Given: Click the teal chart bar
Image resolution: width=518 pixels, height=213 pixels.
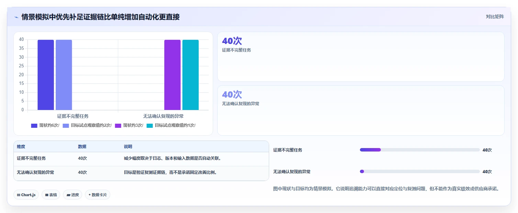Looking at the screenshot, I should pos(190,75).
